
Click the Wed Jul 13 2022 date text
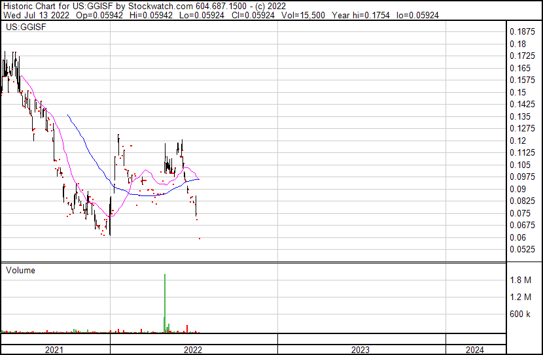(x=33, y=14)
